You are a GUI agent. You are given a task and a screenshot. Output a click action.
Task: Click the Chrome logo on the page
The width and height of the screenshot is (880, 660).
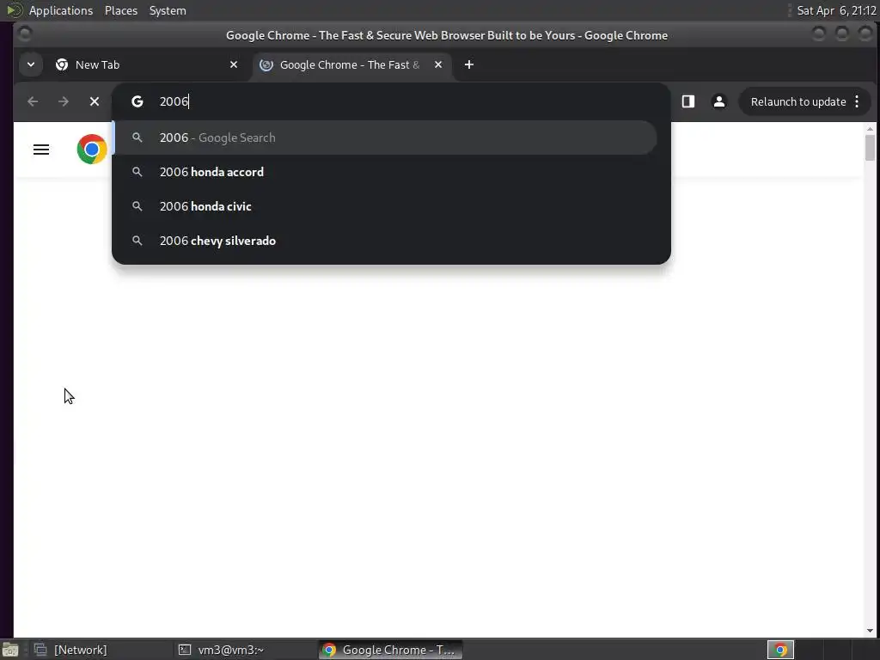click(92, 150)
